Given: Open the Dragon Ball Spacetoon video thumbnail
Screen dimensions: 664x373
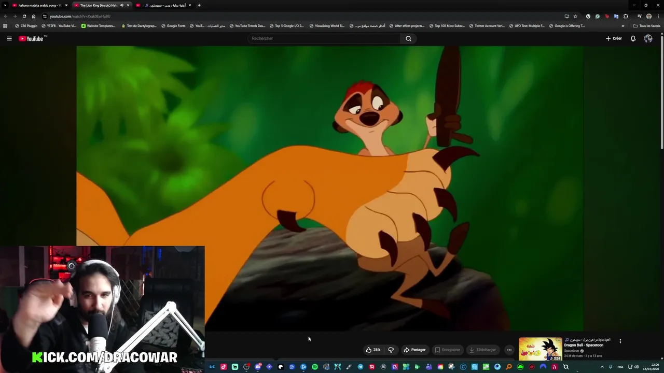Looking at the screenshot, I should coord(540,349).
